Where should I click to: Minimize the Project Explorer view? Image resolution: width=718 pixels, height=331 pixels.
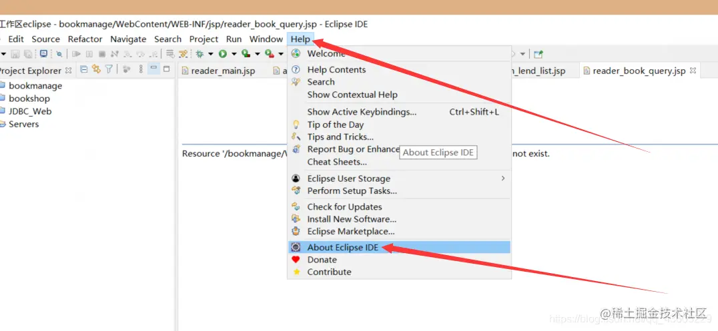154,69
